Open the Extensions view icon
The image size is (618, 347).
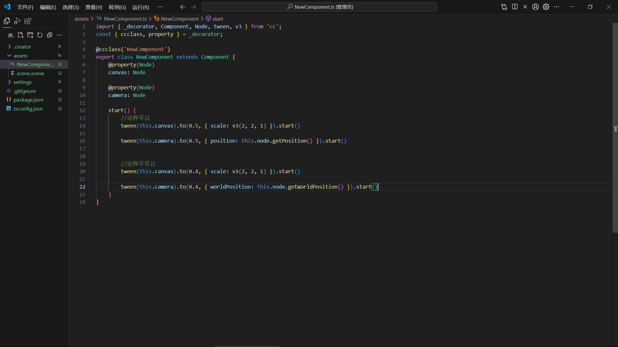(x=28, y=21)
